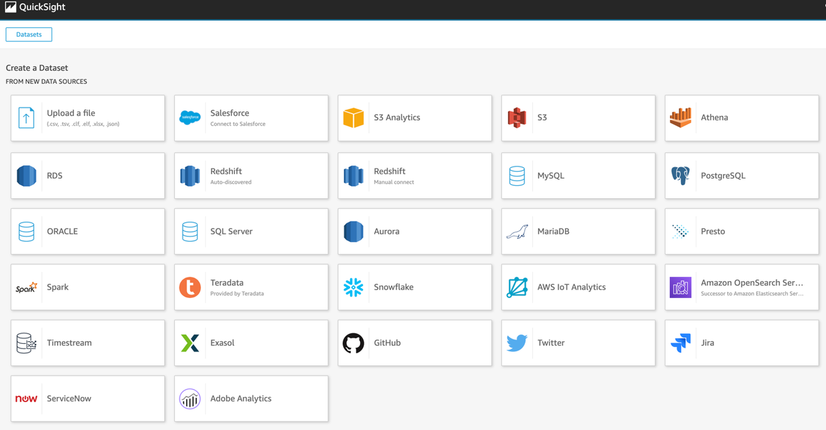Click the RDS database icon
Viewport: 826px width, 430px height.
(27, 176)
